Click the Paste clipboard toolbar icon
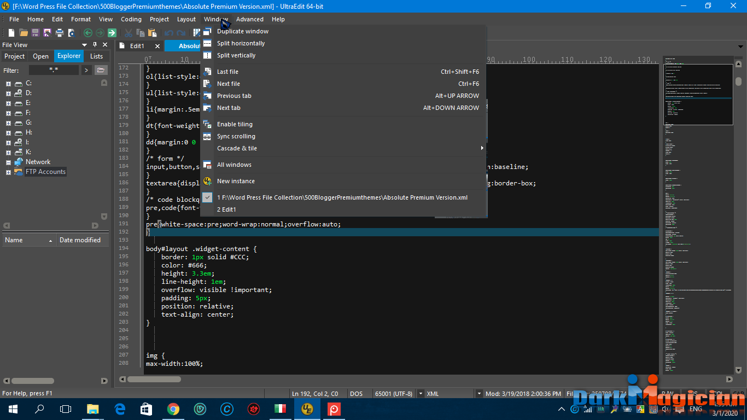This screenshot has height=420, width=747. tap(152, 33)
